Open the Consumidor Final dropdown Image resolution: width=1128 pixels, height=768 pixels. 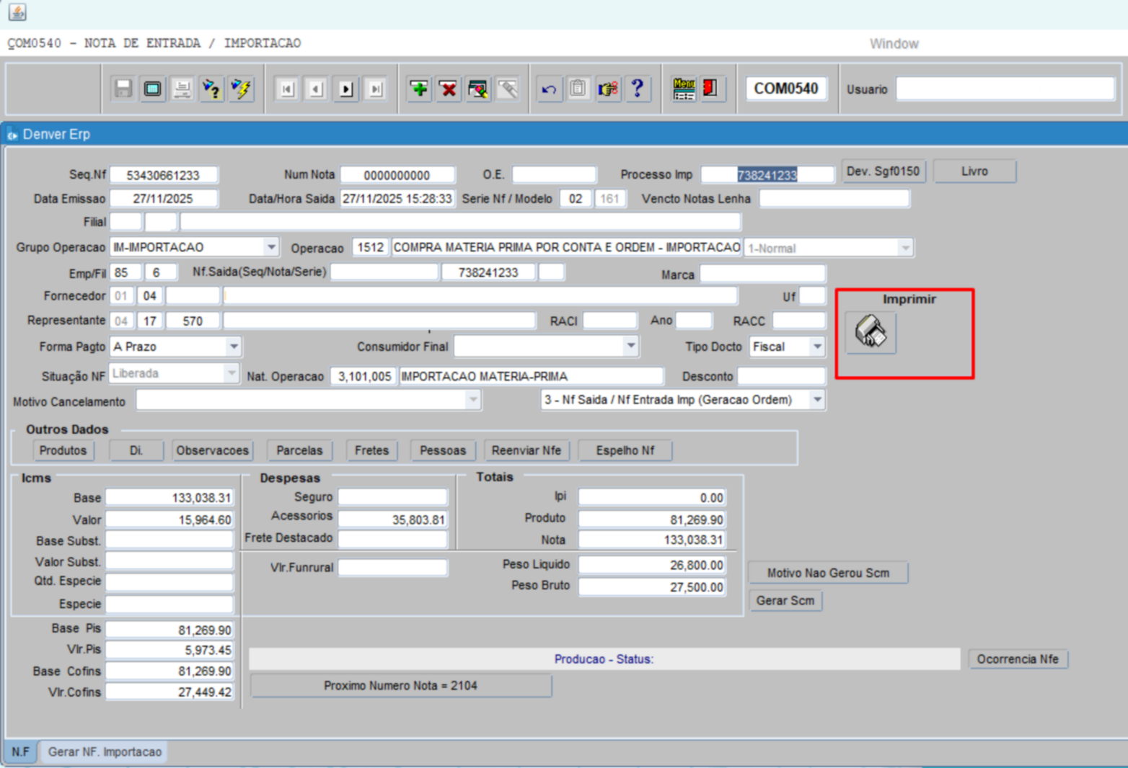[x=631, y=347]
